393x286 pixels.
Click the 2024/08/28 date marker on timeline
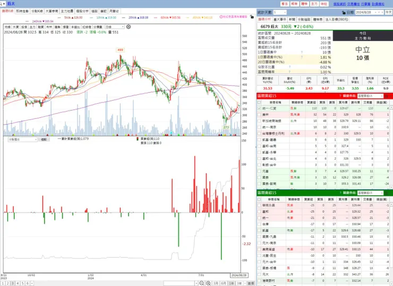[x=239, y=275]
